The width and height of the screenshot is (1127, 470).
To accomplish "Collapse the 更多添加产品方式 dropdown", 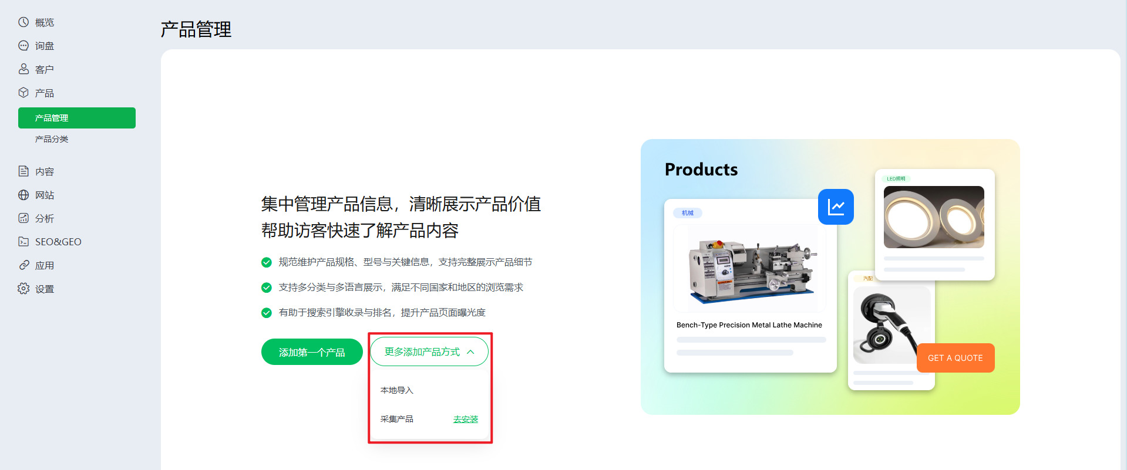I will (429, 351).
